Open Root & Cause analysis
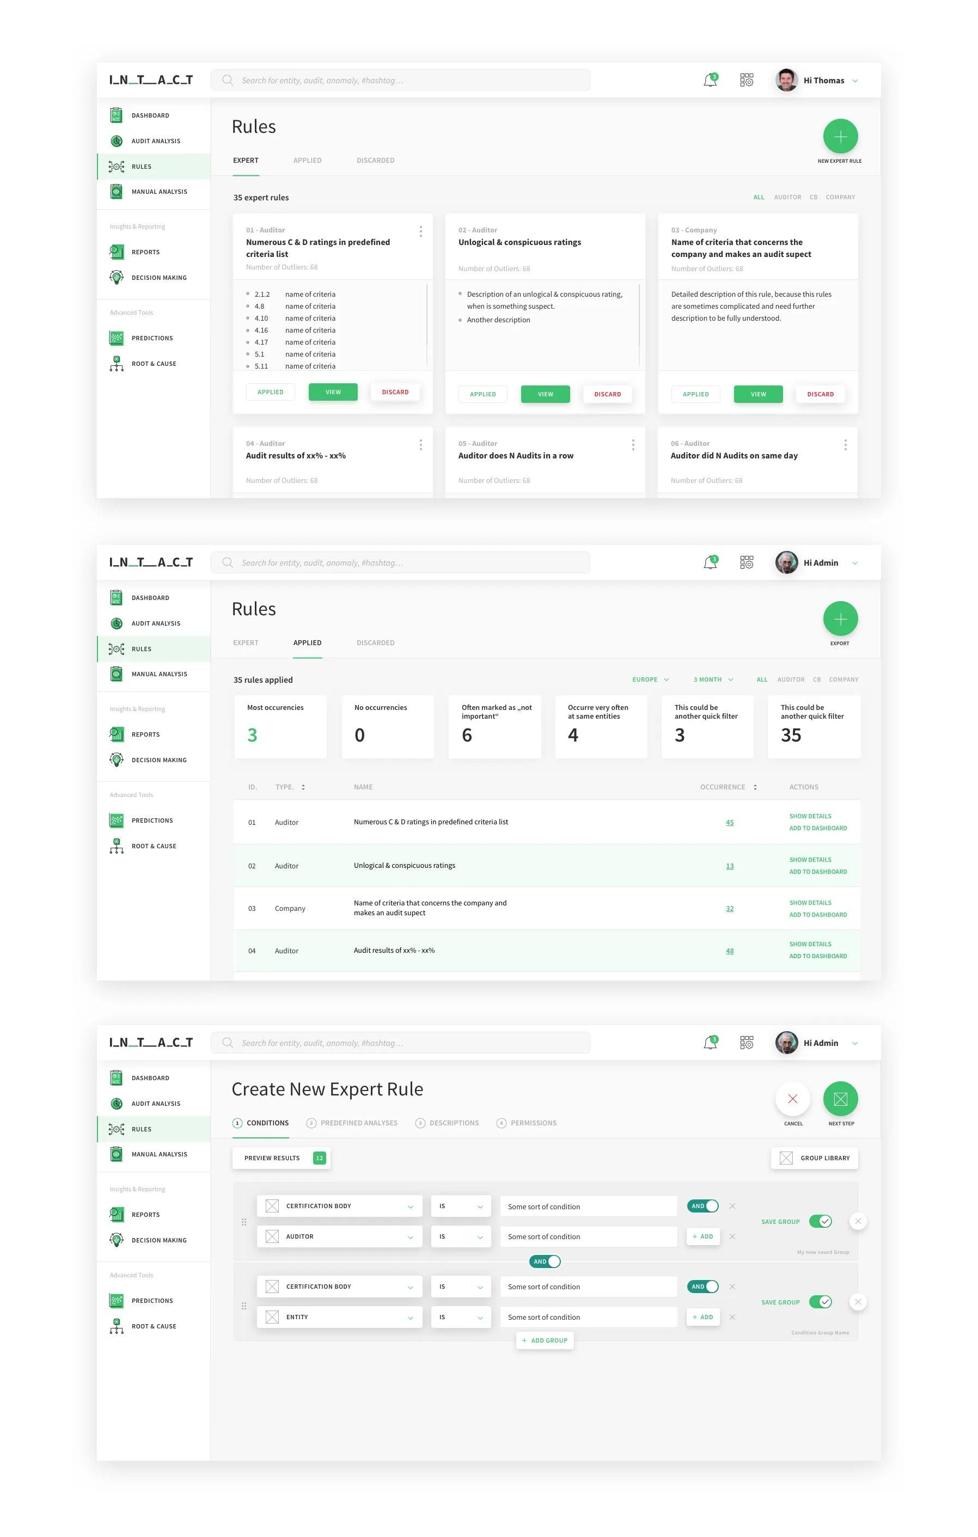Image resolution: width=978 pixels, height=1537 pixels. (x=154, y=364)
